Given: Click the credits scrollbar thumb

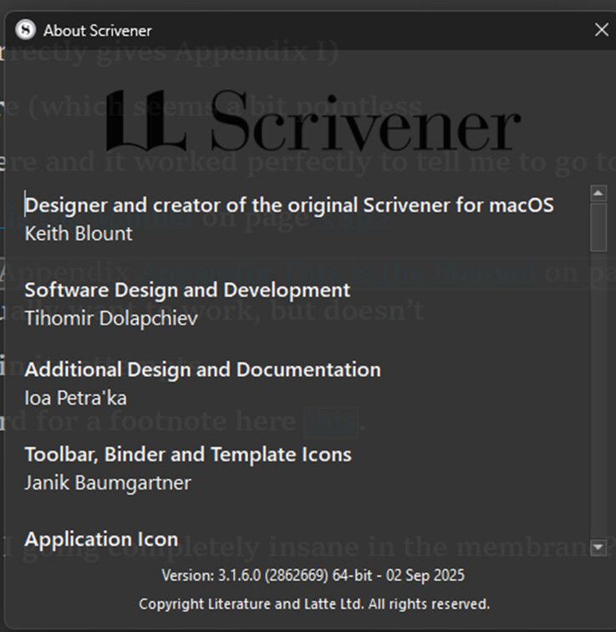Looking at the screenshot, I should pos(598,227).
